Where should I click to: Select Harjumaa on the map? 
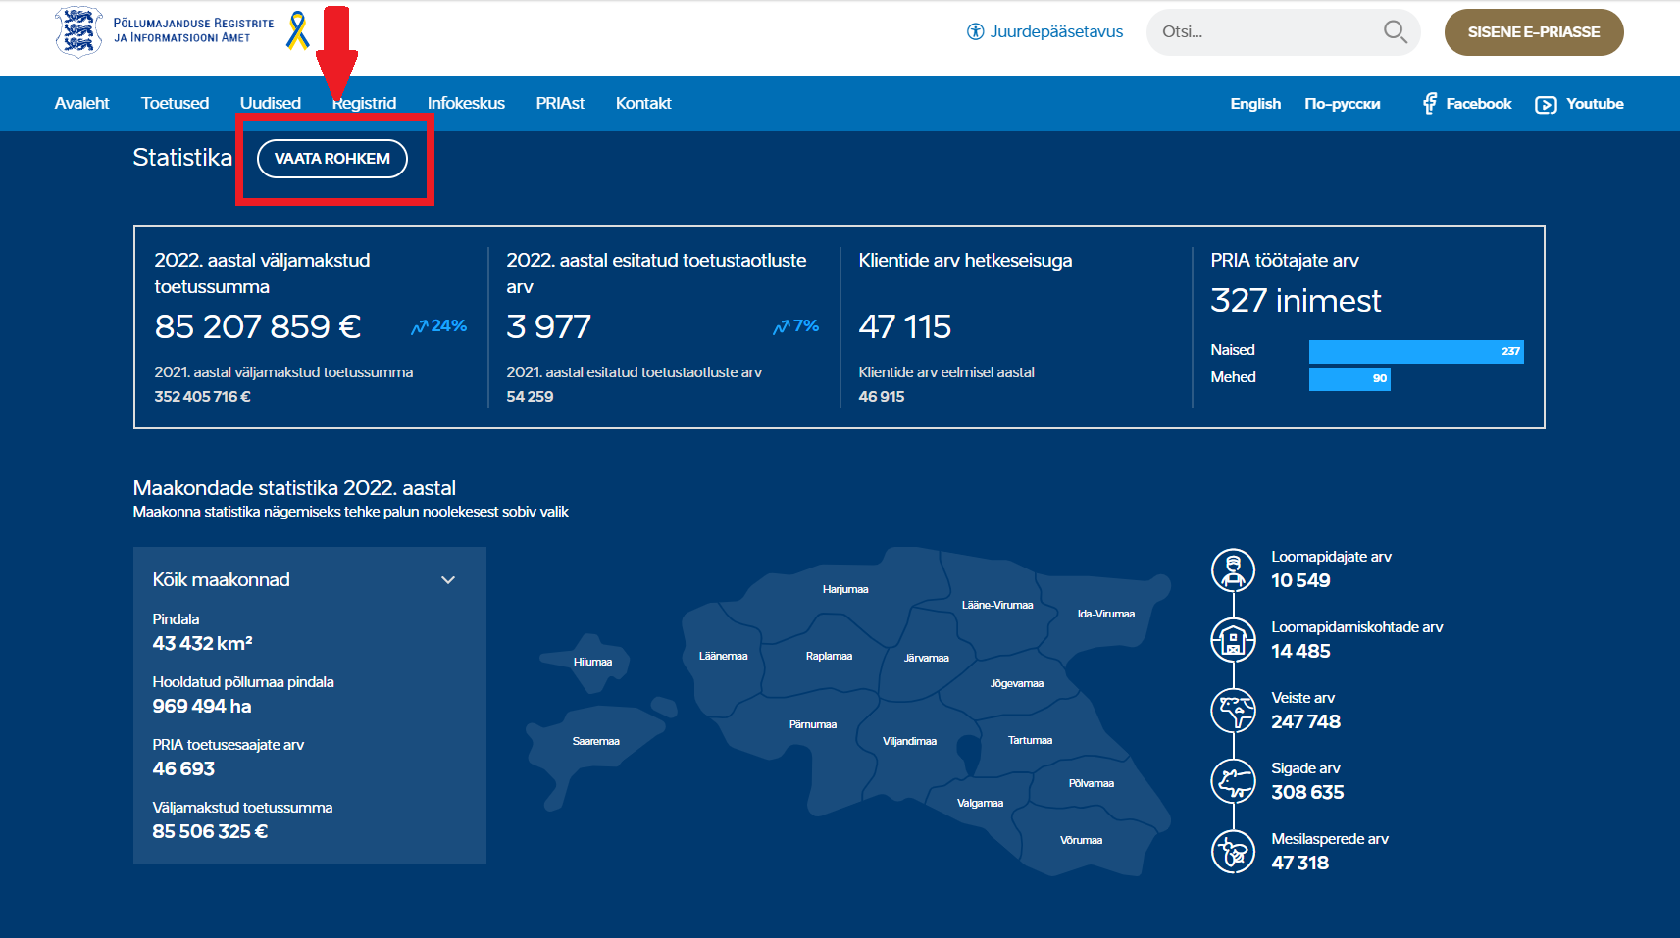coord(845,589)
